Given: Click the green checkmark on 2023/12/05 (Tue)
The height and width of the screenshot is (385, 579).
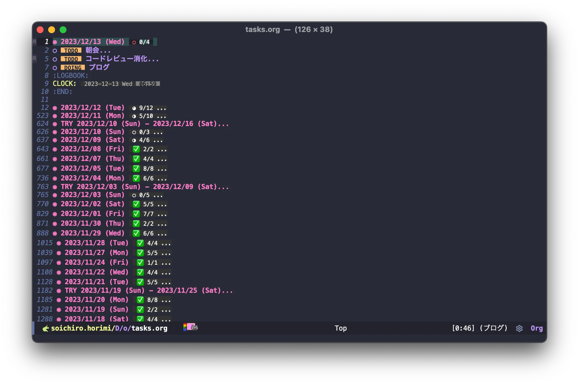Looking at the screenshot, I should [136, 169].
